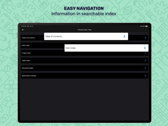
Task: Open the Bookmarks & Notes row
Action: 85,76
